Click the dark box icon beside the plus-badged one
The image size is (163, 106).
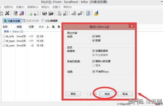pyautogui.click(x=51, y=13)
